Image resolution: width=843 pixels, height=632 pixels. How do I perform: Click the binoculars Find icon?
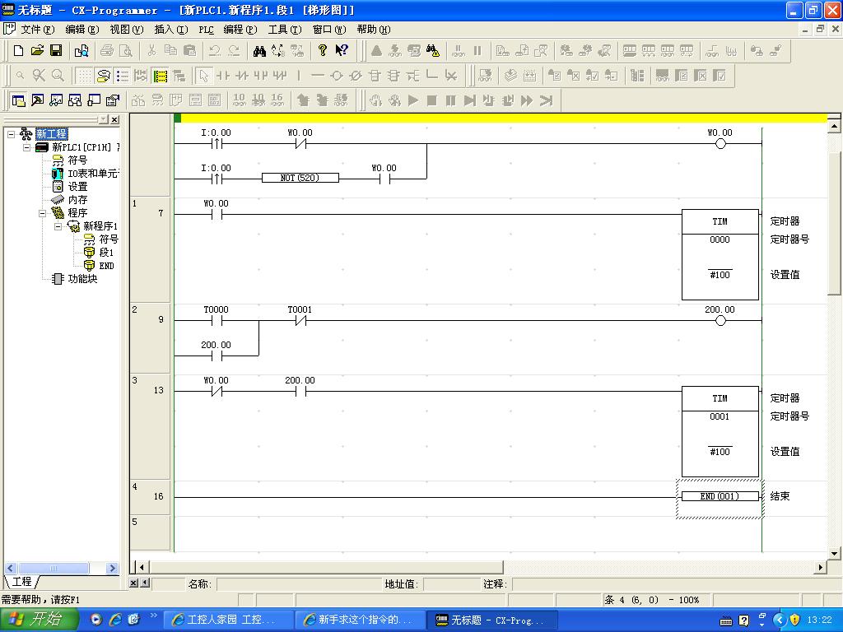[259, 50]
